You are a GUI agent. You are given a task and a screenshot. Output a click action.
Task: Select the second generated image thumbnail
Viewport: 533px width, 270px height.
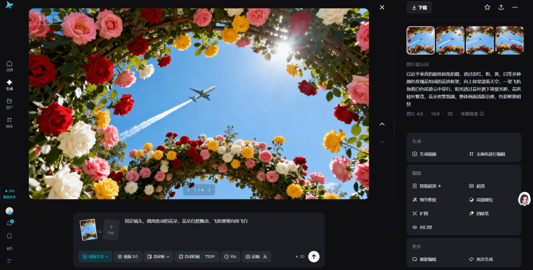(450, 40)
